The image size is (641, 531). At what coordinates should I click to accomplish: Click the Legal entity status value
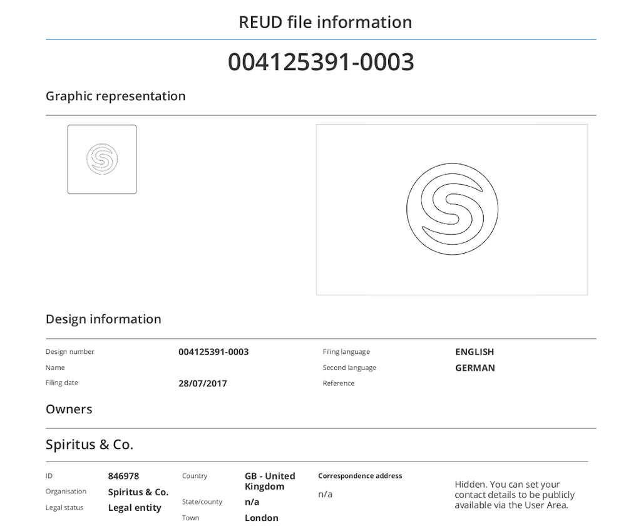click(135, 508)
